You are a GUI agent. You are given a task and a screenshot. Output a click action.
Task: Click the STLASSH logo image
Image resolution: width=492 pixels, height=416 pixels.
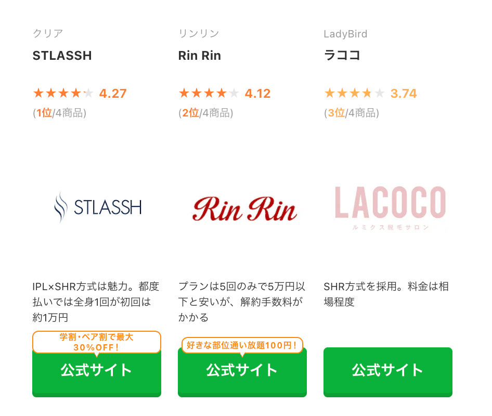tap(97, 207)
